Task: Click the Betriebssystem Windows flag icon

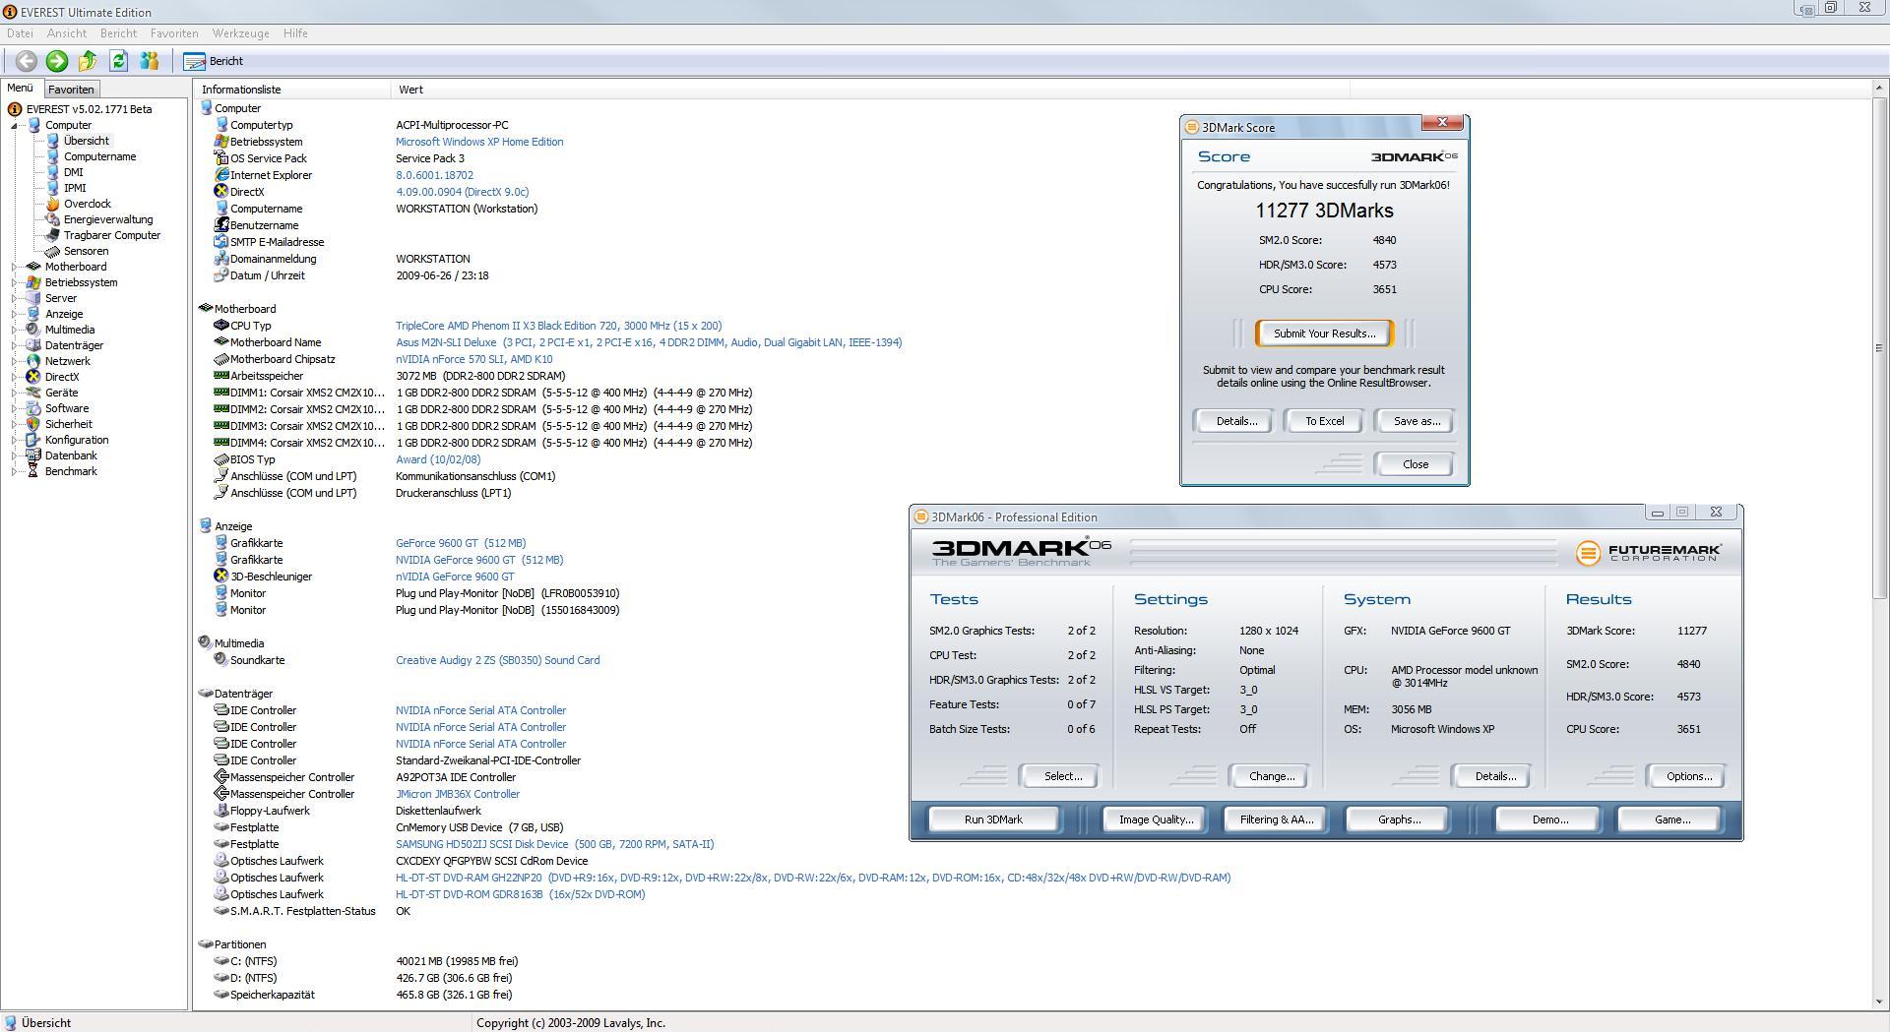Action: [33, 282]
